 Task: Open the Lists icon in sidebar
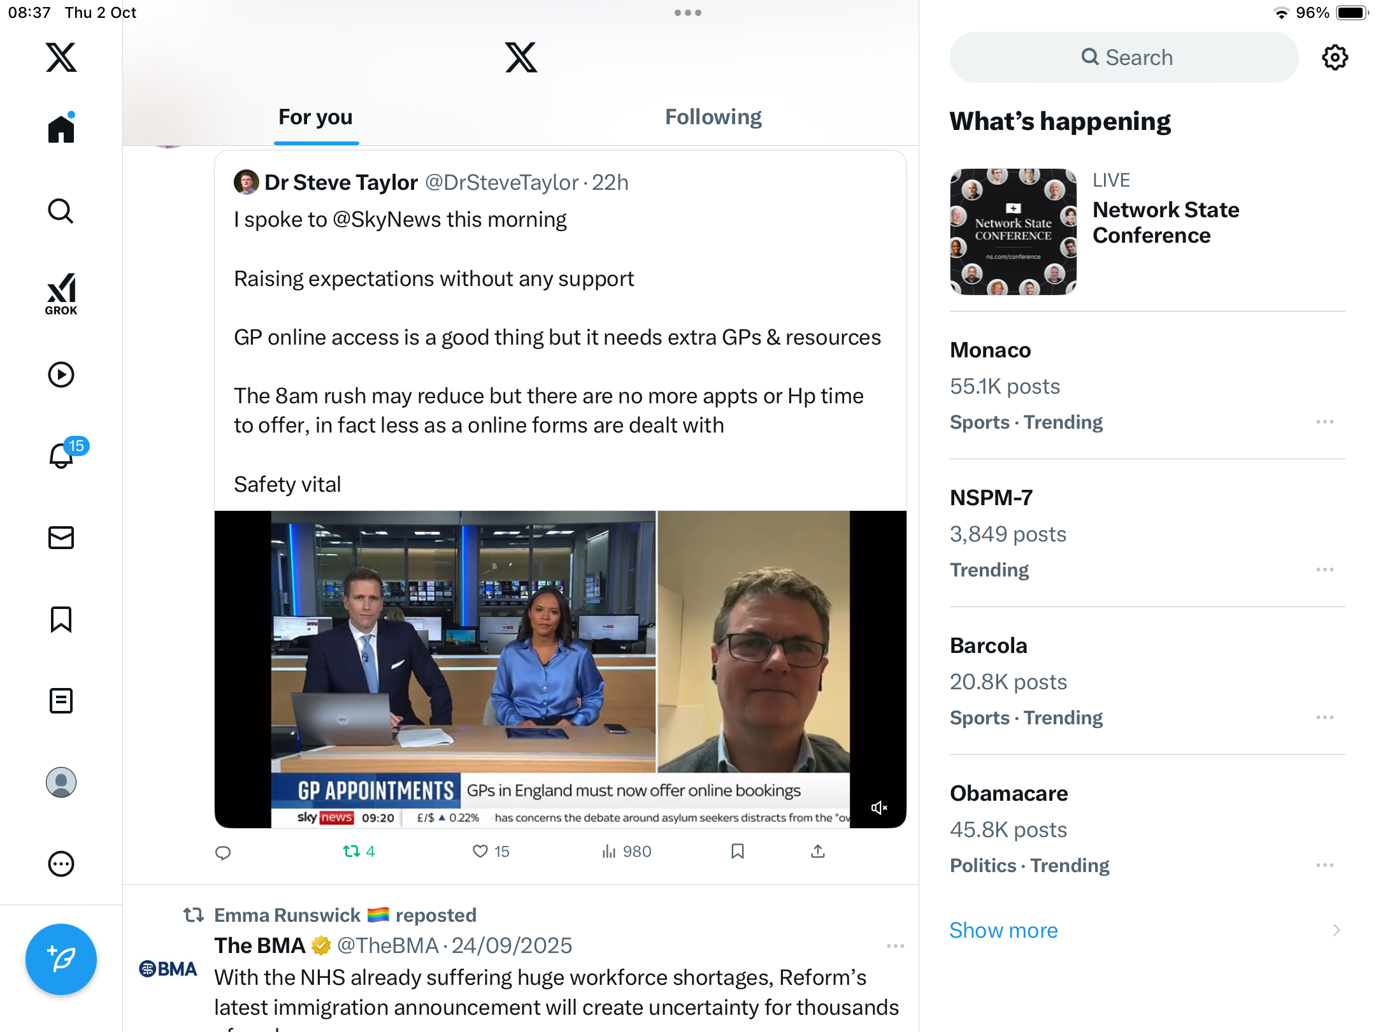(61, 701)
